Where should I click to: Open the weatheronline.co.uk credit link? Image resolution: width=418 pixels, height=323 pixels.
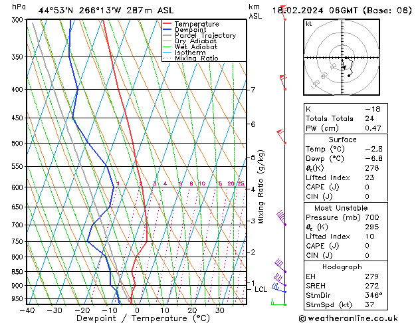[x=348, y=318]
